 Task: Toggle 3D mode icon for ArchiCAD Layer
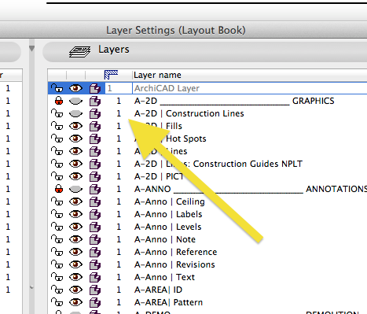(95, 88)
